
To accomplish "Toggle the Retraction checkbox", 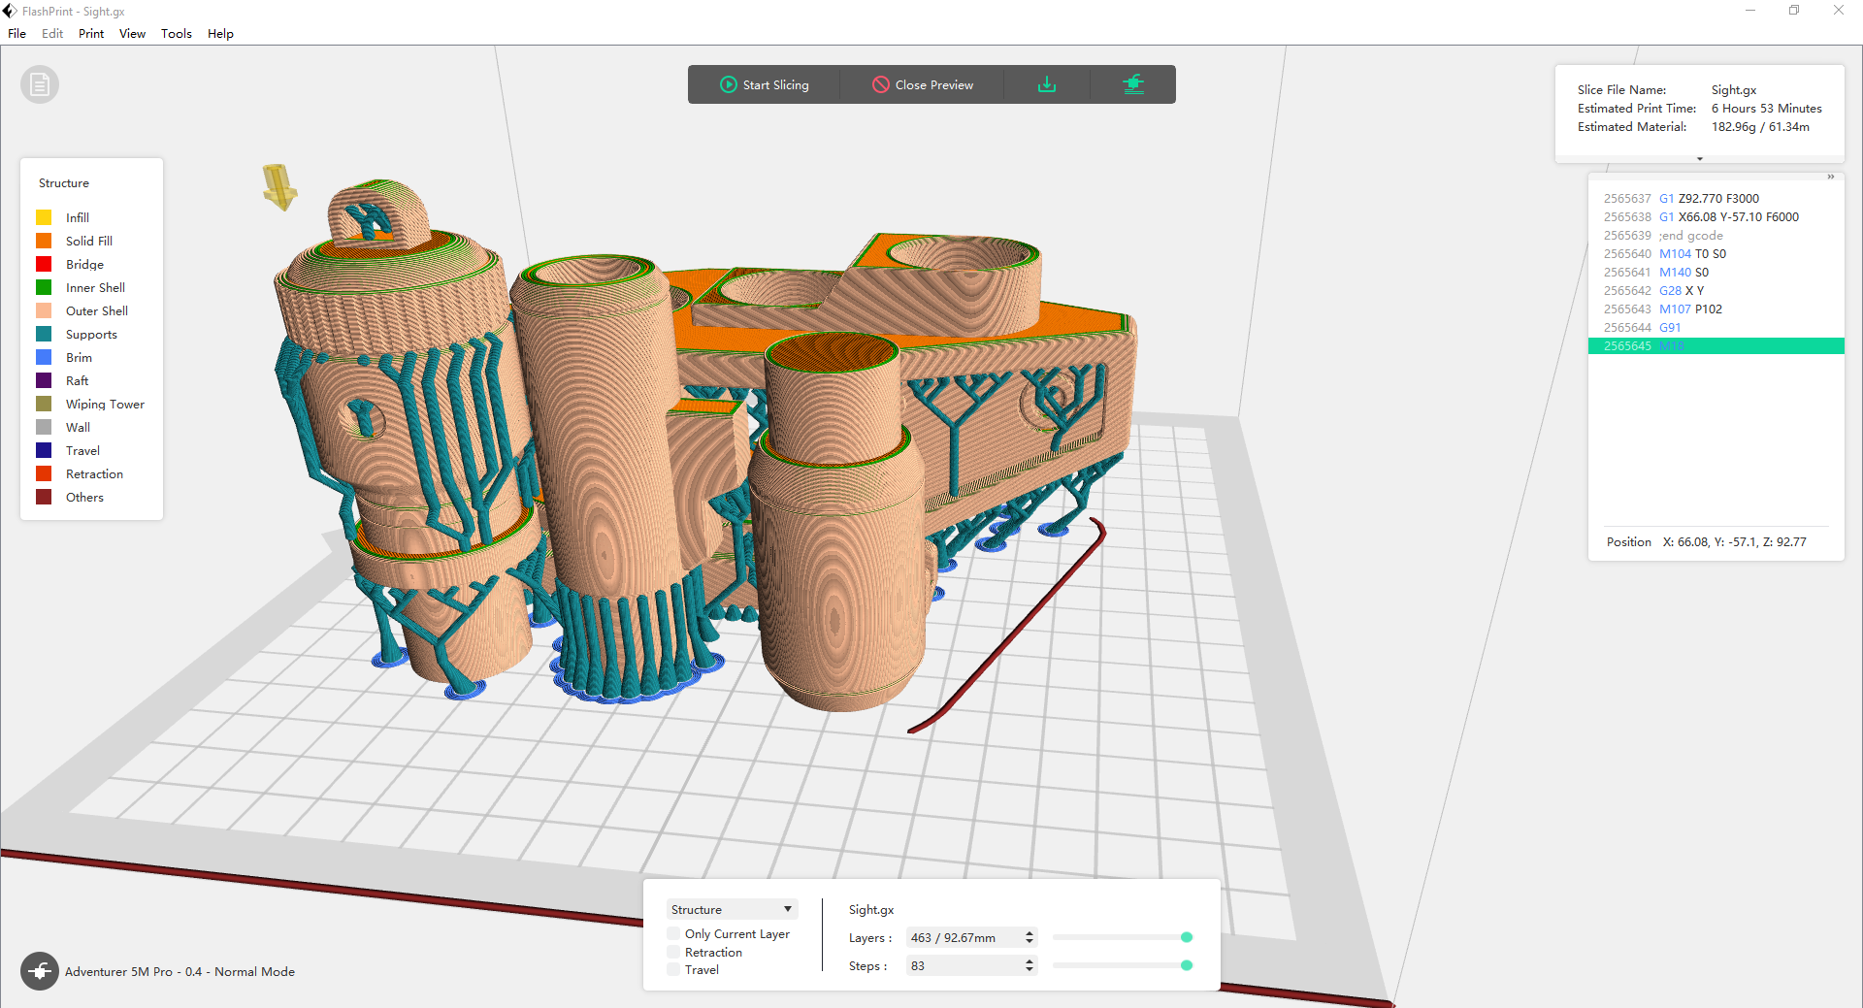I will click(x=673, y=953).
